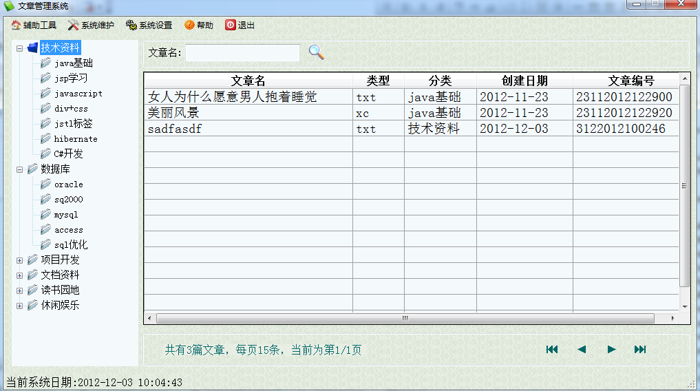The image size is (700, 391).
Task: Click the javascript folder icon
Action: pos(45,94)
